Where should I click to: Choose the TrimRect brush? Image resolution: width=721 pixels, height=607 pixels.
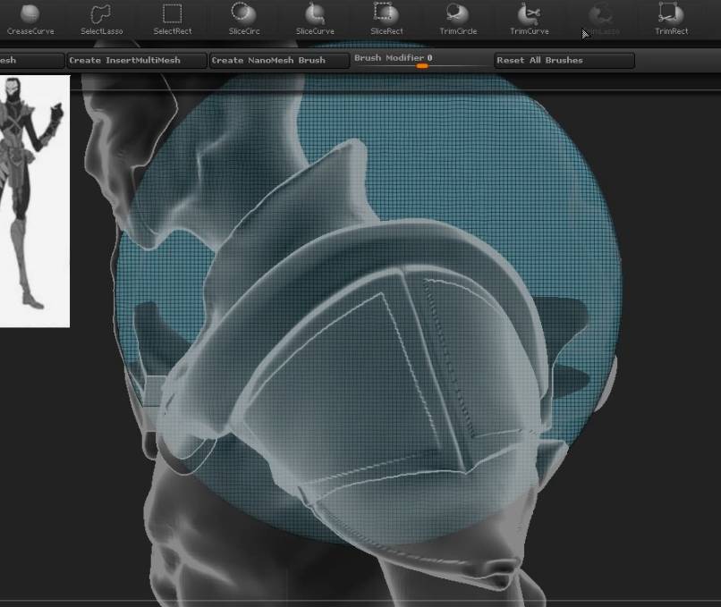(671, 20)
